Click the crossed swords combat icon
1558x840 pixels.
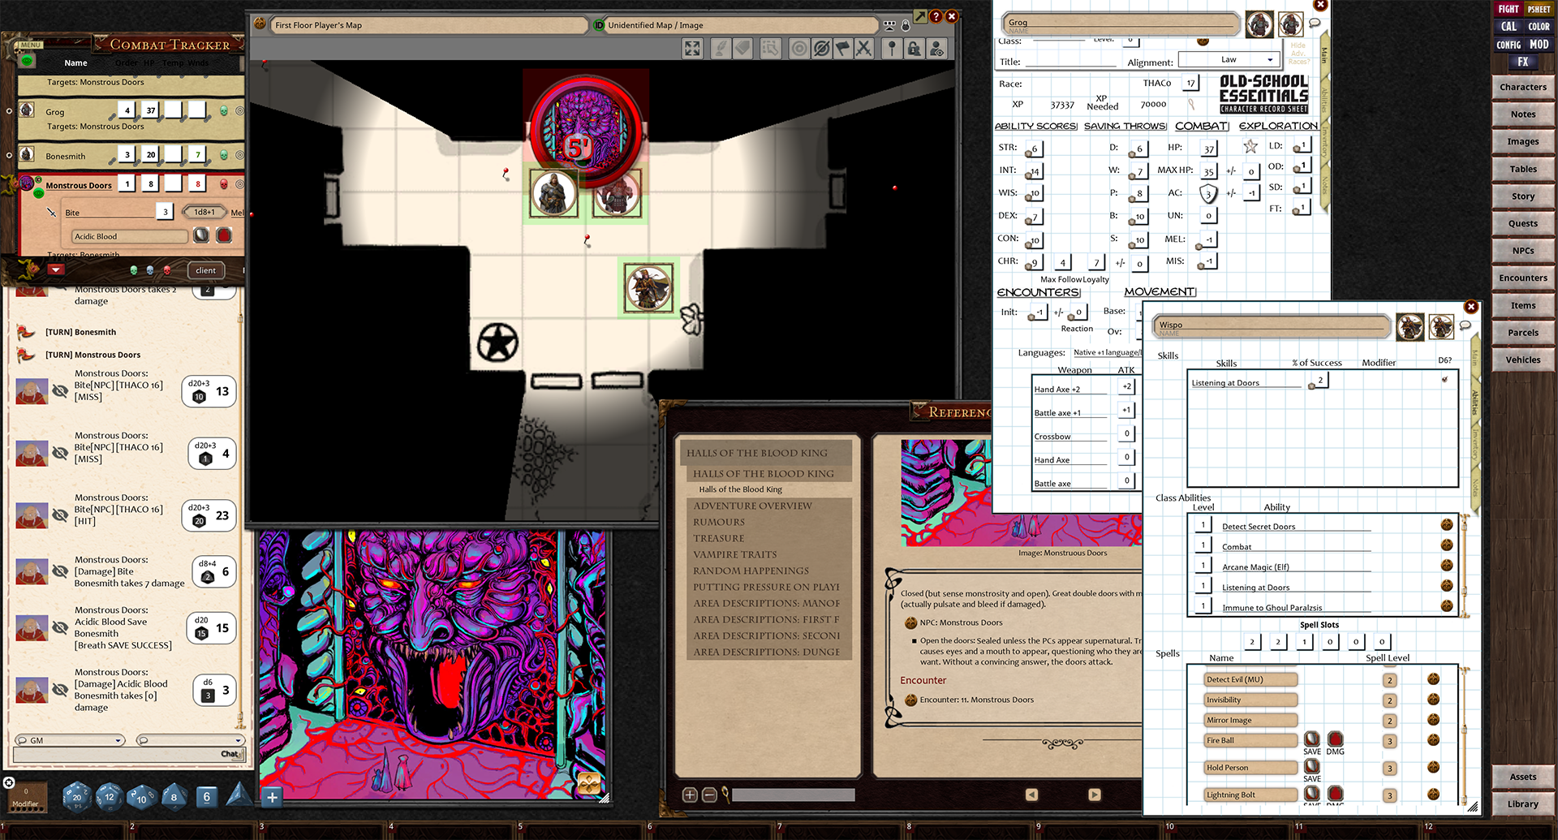864,49
